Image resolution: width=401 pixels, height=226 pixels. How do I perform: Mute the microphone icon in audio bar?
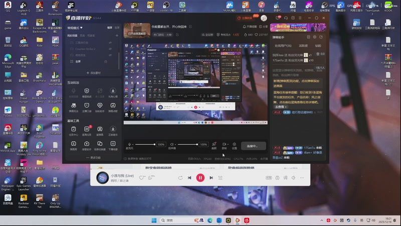129,144
